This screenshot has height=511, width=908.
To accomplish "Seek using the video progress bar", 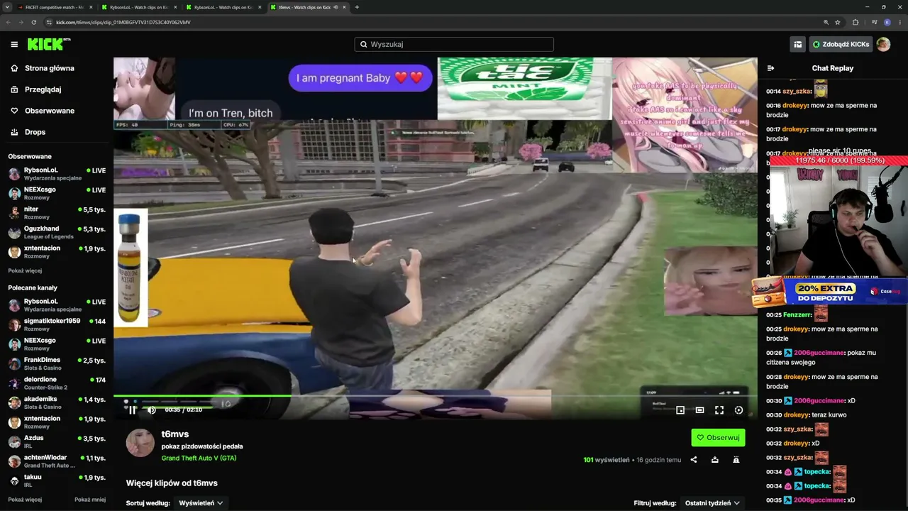I will coord(436,396).
